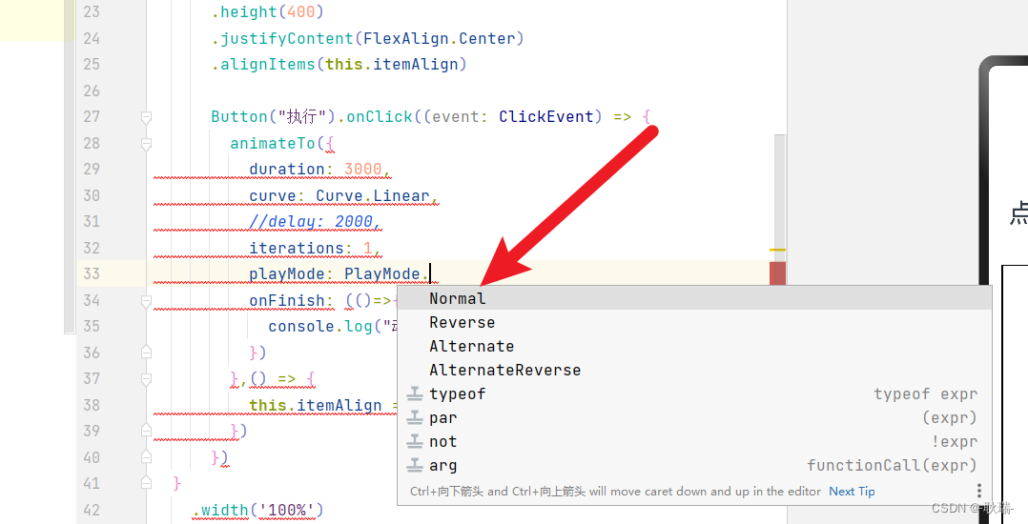Screen dimensions: 1028x524
Task: Toggle fold end marker at line 40
Action: click(x=146, y=456)
